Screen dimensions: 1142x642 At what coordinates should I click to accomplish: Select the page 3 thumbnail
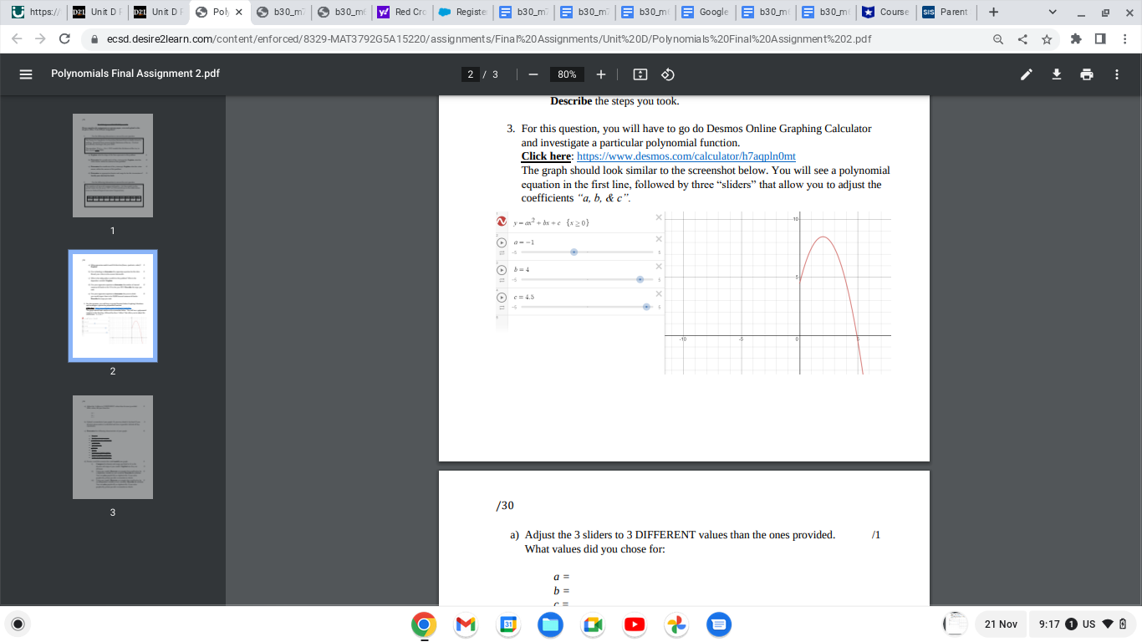(113, 447)
